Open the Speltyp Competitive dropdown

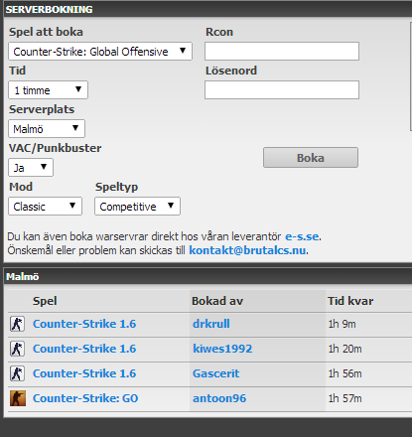(137, 207)
